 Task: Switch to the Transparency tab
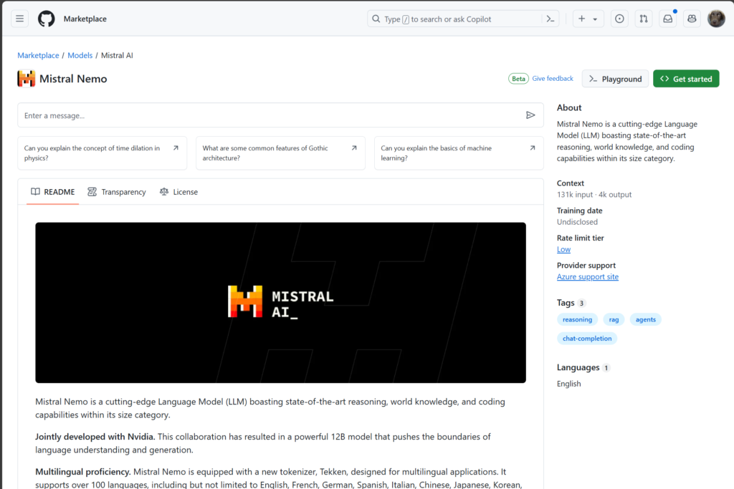tap(117, 192)
